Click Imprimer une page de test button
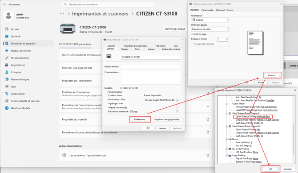 point(167,119)
